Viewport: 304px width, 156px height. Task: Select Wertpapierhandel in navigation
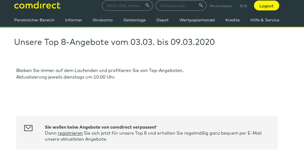(x=197, y=20)
